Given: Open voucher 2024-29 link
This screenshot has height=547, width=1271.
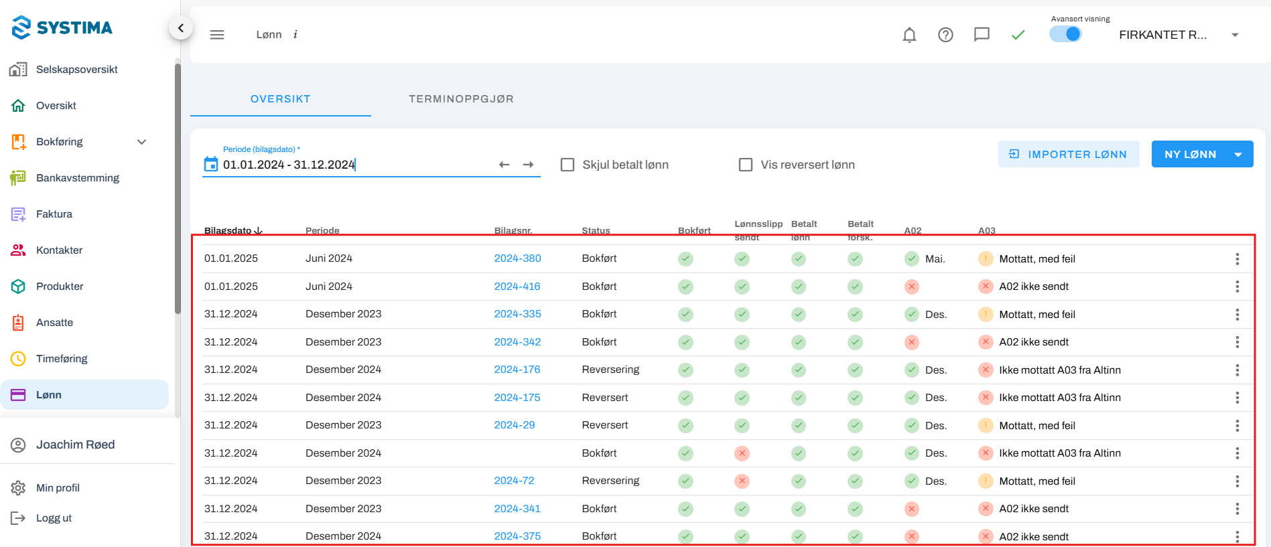Looking at the screenshot, I should click(515, 425).
